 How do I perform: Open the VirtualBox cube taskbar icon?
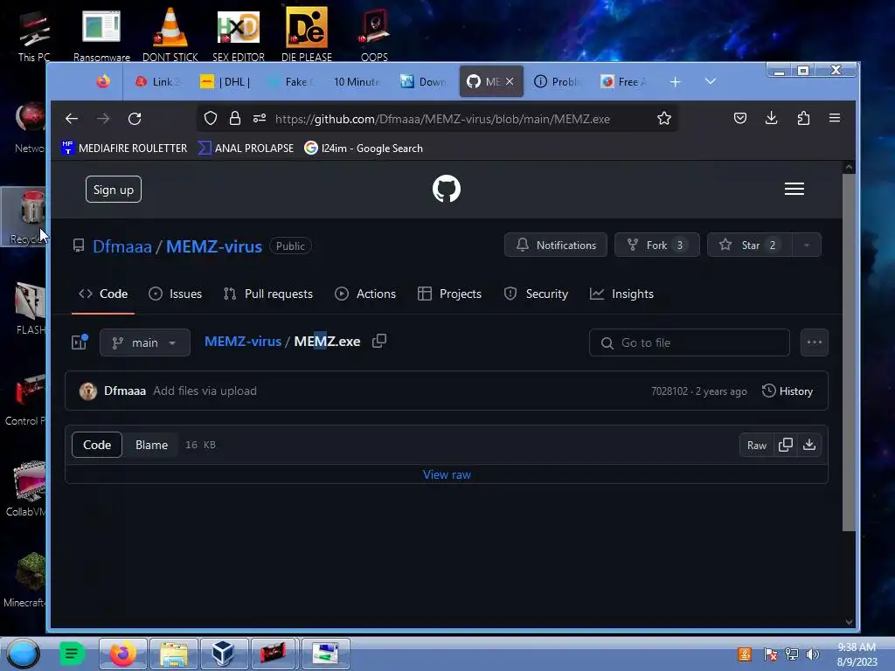point(223,654)
